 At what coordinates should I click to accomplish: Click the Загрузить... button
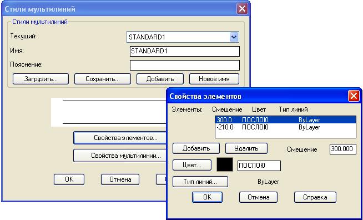click(41, 79)
